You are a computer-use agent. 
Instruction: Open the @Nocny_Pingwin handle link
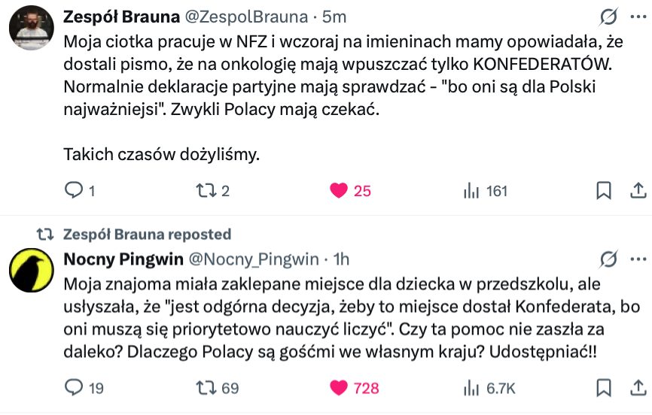(252, 259)
